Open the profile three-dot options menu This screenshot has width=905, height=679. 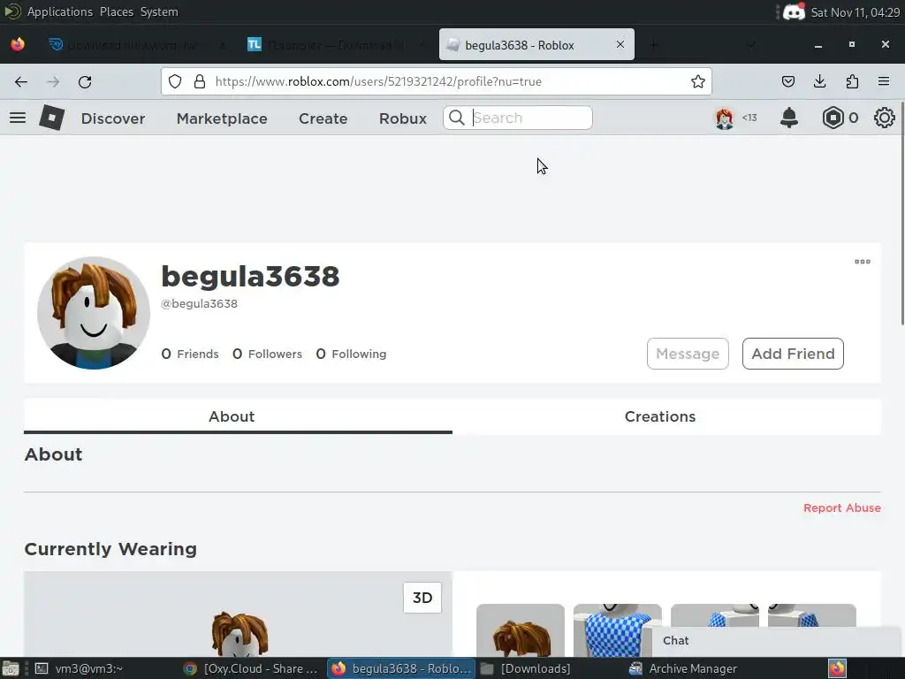(x=863, y=262)
